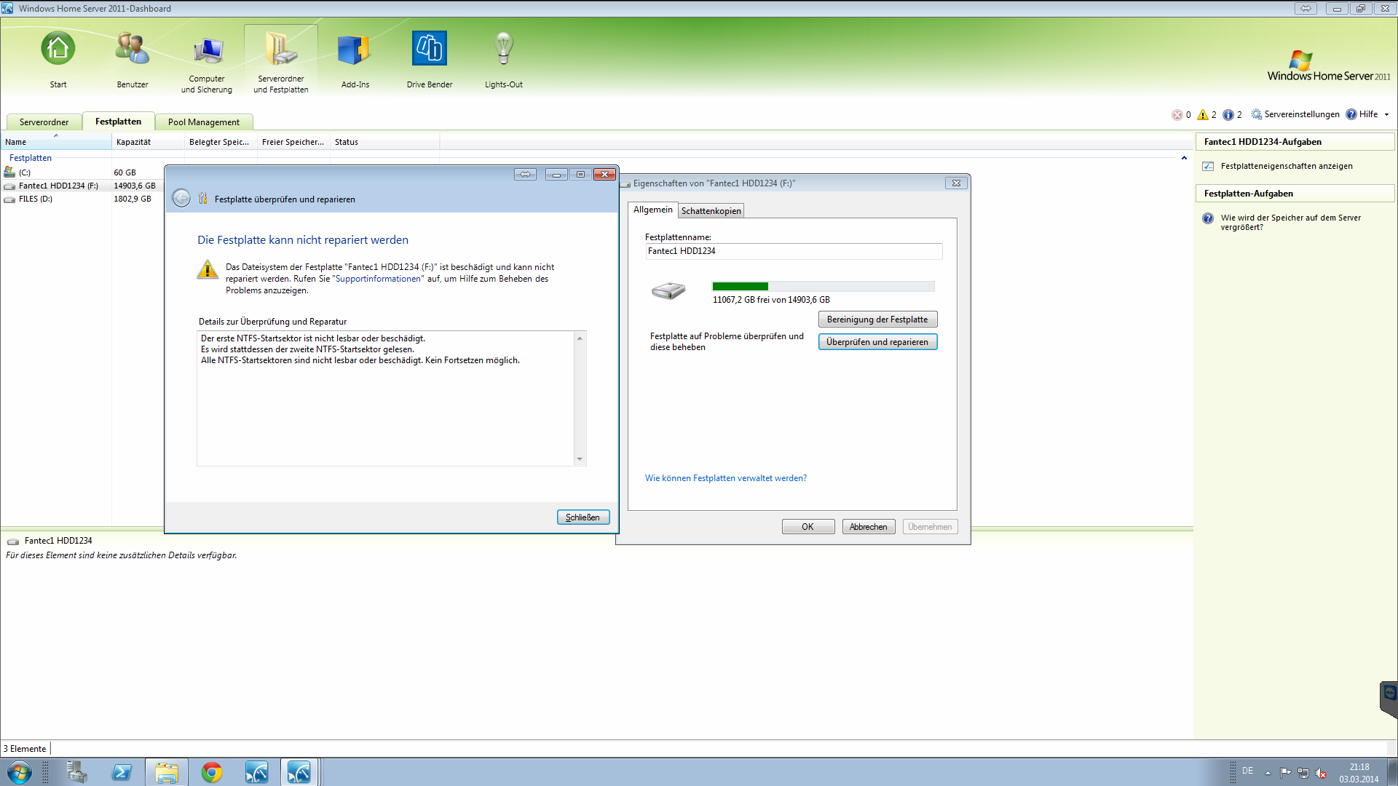Open Windows Explorer from the taskbar
This screenshot has width=1398, height=786.
(167, 772)
